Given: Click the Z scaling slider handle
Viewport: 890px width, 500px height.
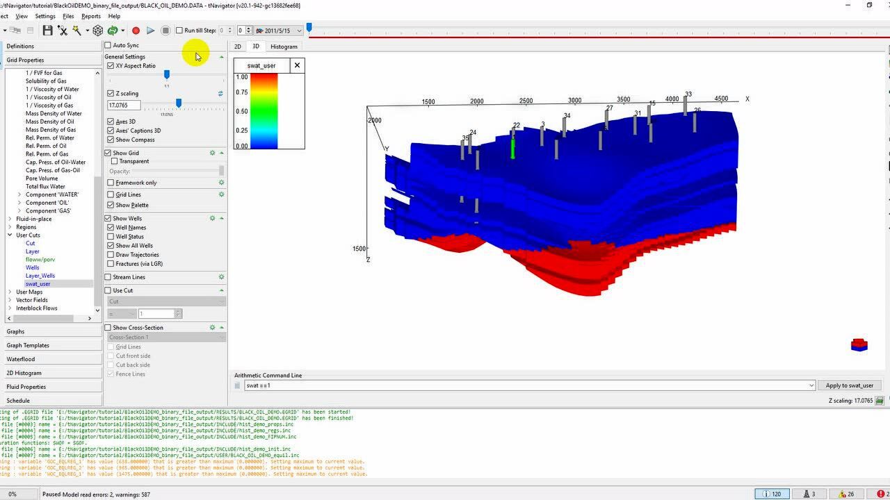Looking at the screenshot, I should [x=179, y=103].
